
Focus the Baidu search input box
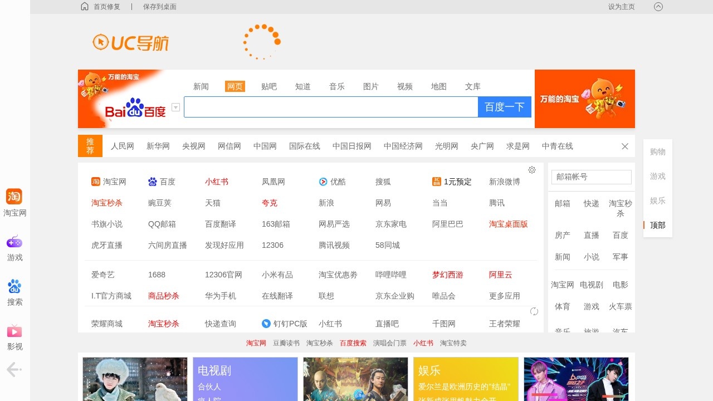[x=331, y=107]
